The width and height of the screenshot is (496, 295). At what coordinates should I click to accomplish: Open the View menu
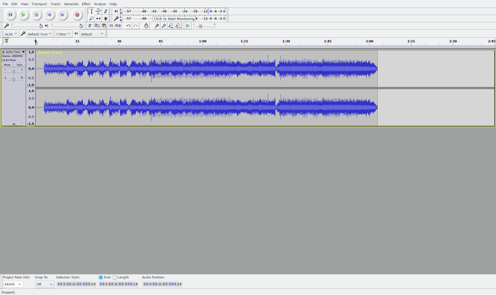point(25,4)
